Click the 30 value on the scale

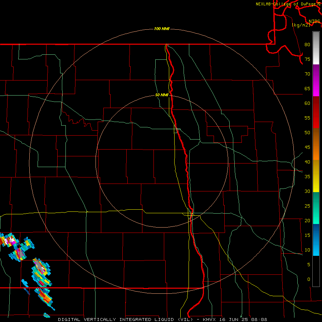click(x=307, y=191)
